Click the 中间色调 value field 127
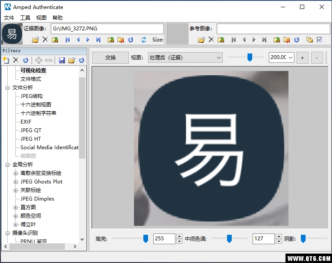 [x=264, y=239]
